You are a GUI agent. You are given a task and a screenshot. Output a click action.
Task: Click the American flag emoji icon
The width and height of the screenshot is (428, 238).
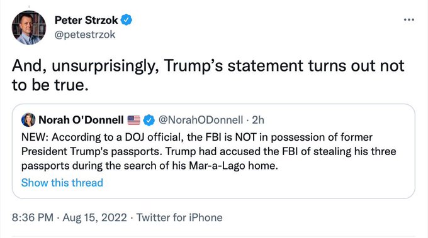[133, 120]
